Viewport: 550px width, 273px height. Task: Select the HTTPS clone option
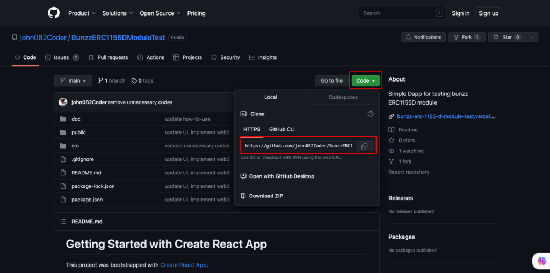tap(252, 129)
